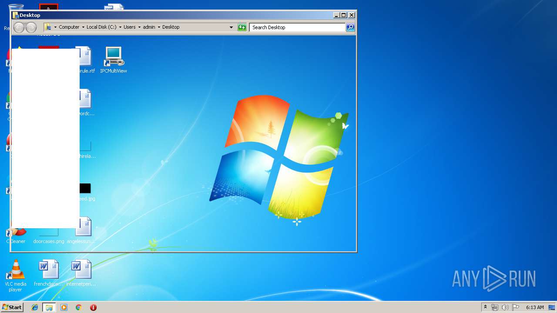Launch Windows Media Player from taskbar
This screenshot has height=313, width=557.
pos(64,307)
